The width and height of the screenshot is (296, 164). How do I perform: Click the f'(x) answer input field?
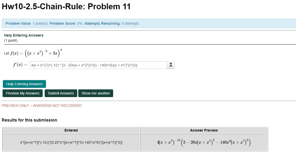click(x=98, y=65)
